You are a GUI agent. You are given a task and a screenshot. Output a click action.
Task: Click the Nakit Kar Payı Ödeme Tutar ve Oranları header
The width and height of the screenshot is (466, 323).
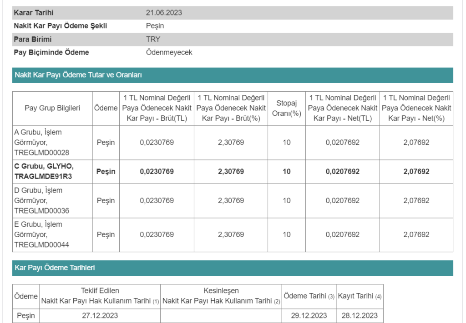tap(78, 75)
